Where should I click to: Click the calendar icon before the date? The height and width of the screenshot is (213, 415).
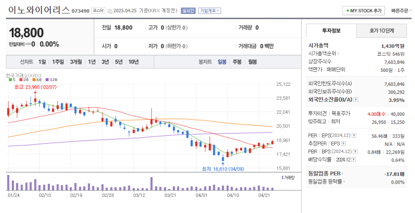click(x=110, y=11)
